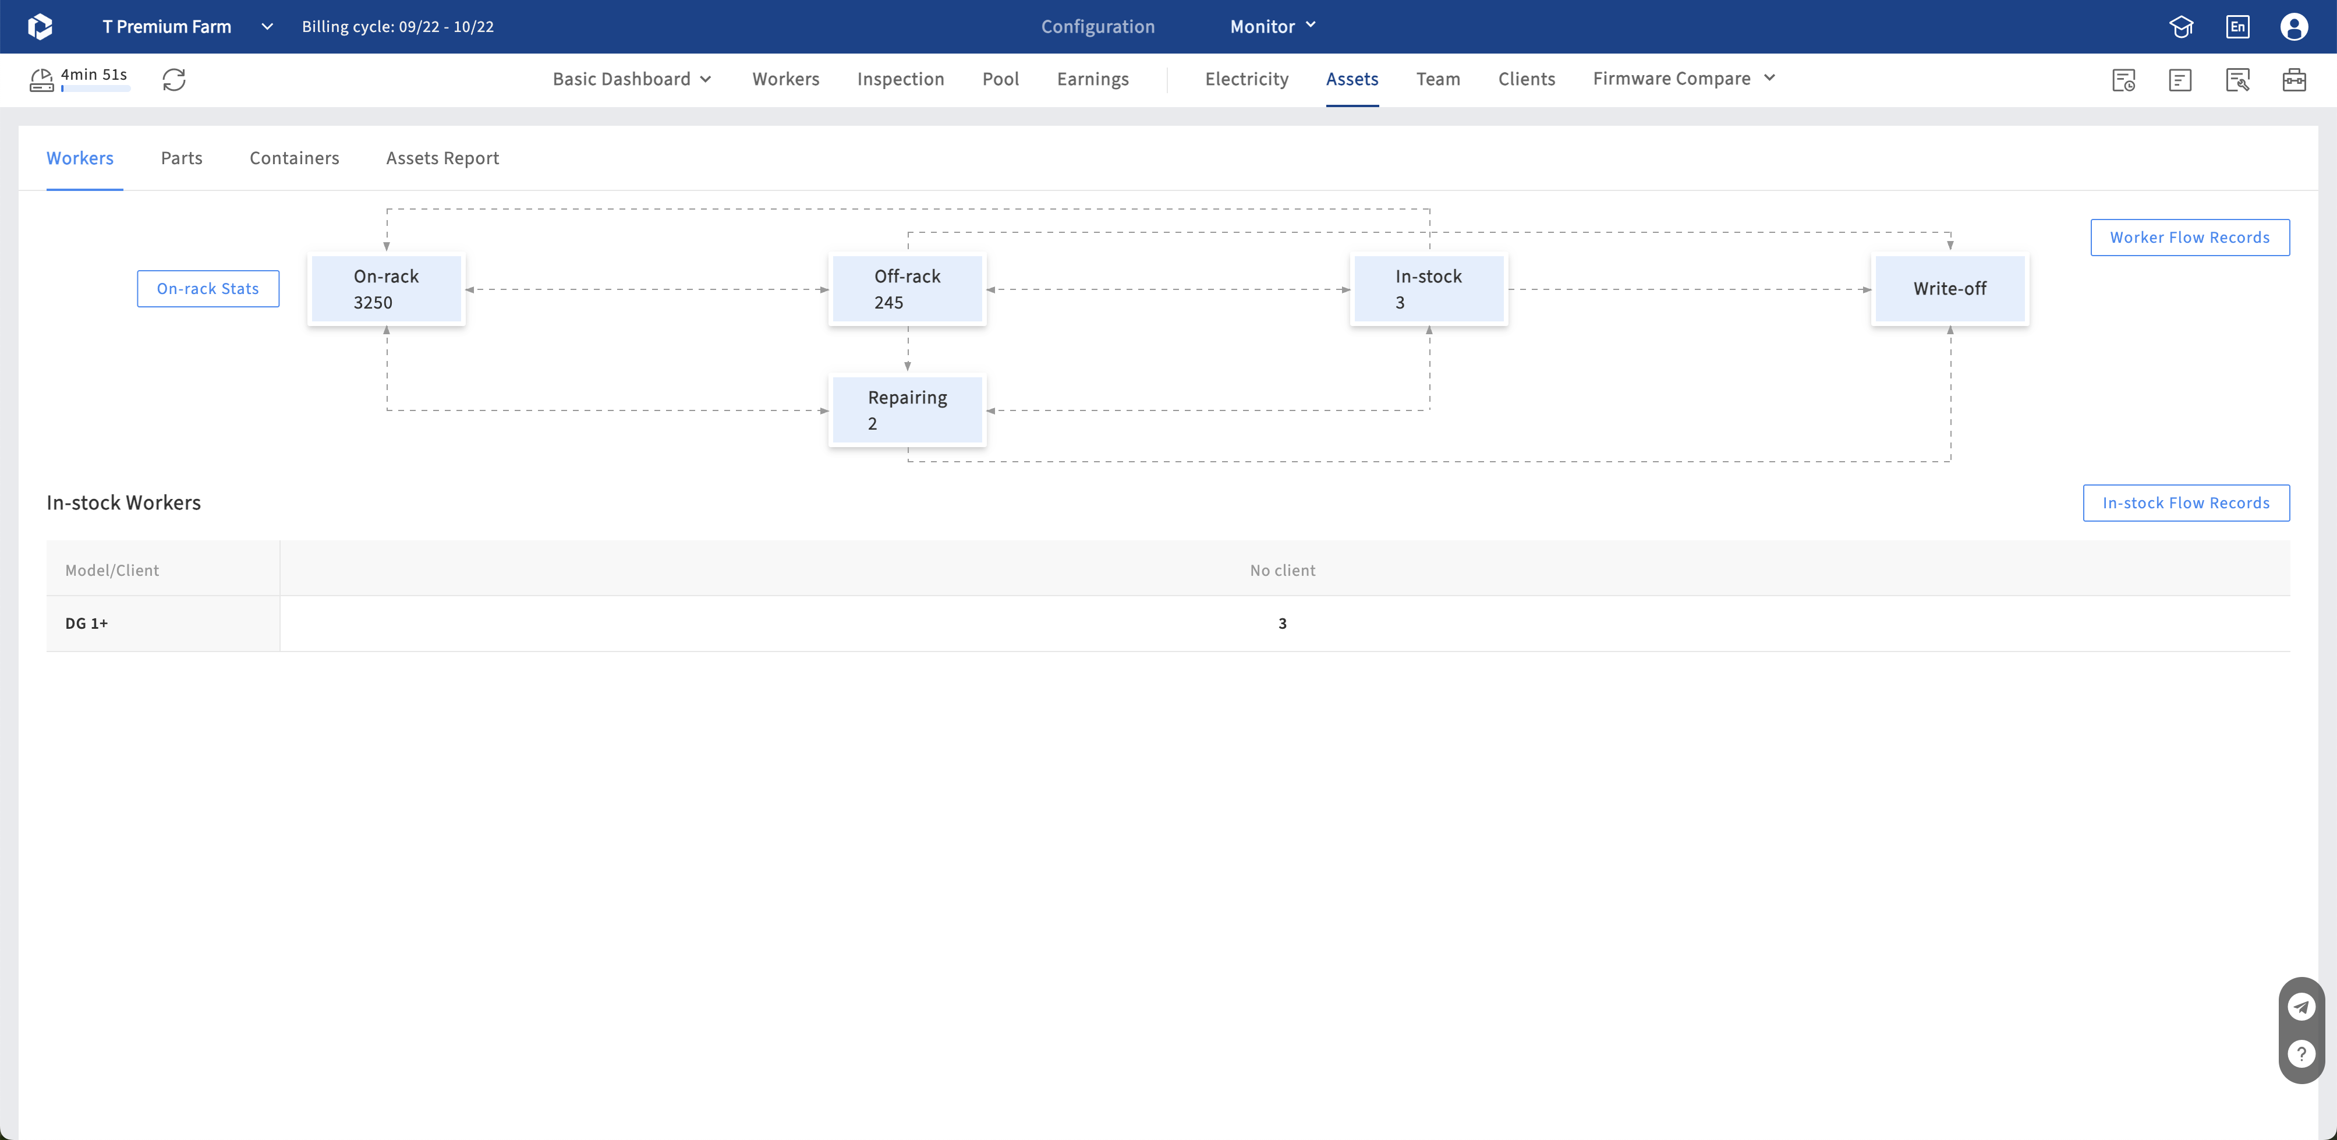Switch to the Parts tab
2337x1140 pixels.
(182, 158)
